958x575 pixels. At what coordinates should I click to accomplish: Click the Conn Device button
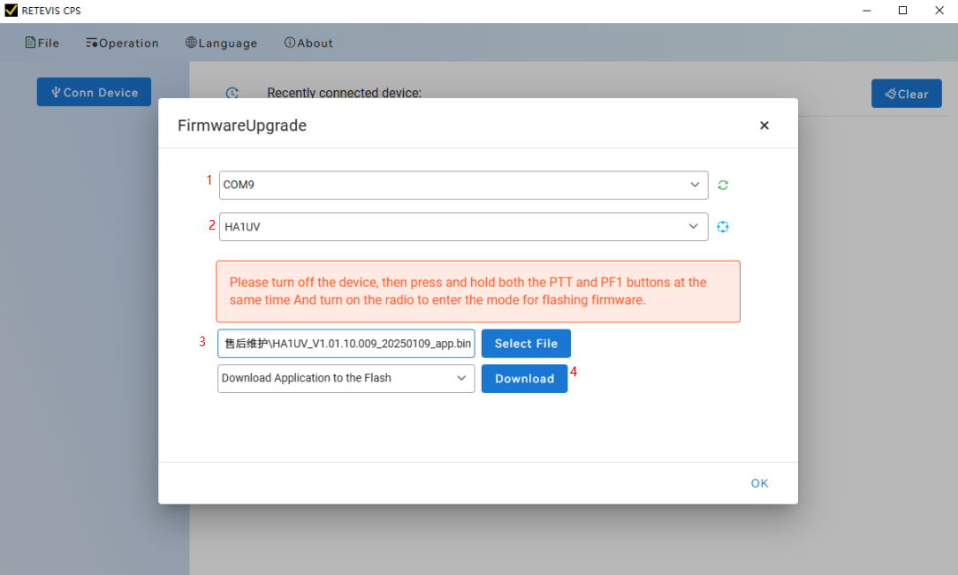pos(94,92)
